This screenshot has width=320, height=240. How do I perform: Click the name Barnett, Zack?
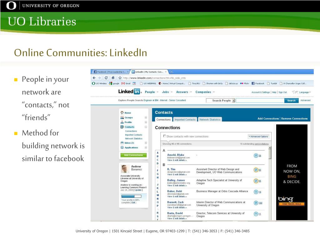(175, 202)
